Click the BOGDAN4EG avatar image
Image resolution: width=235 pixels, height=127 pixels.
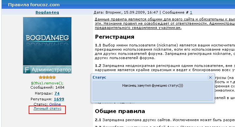(x=47, y=41)
